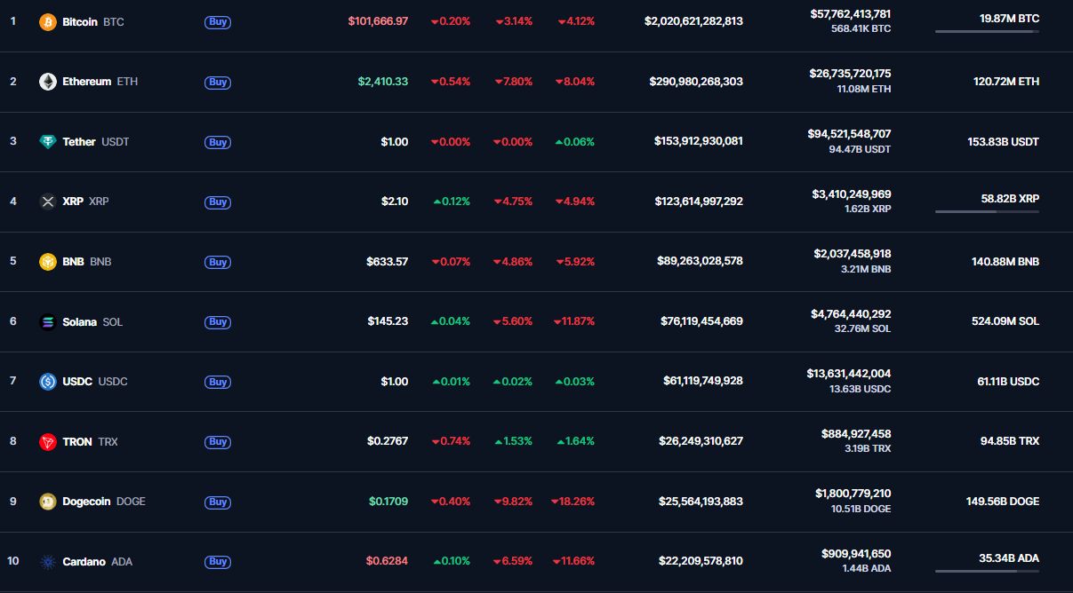Click the USDC coin logo icon
This screenshot has width=1073, height=593.
tap(48, 382)
